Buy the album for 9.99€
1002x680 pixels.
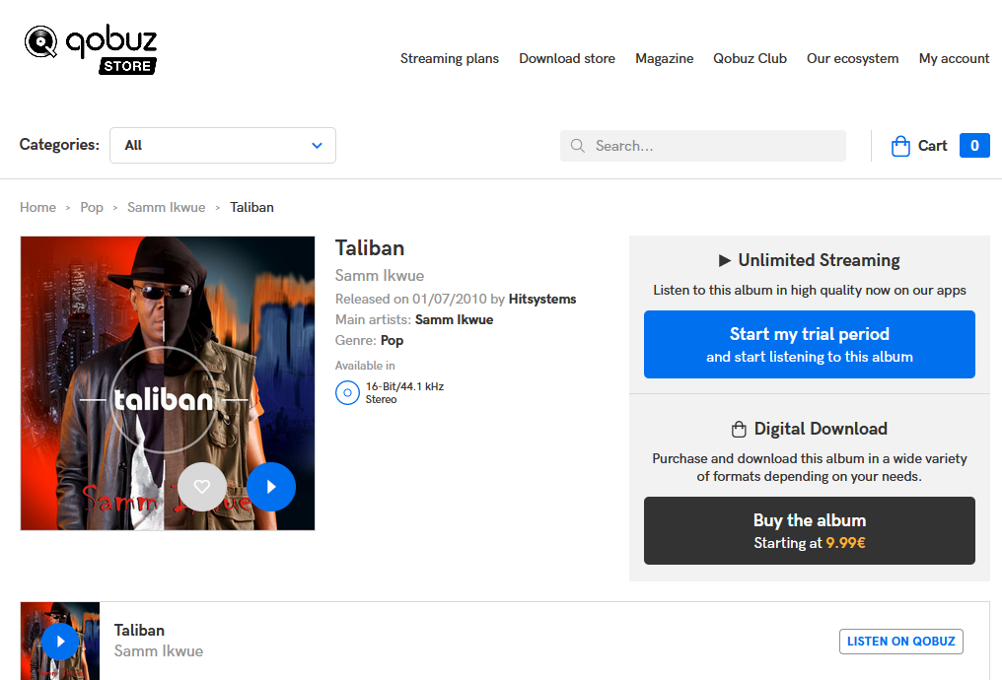(x=810, y=530)
